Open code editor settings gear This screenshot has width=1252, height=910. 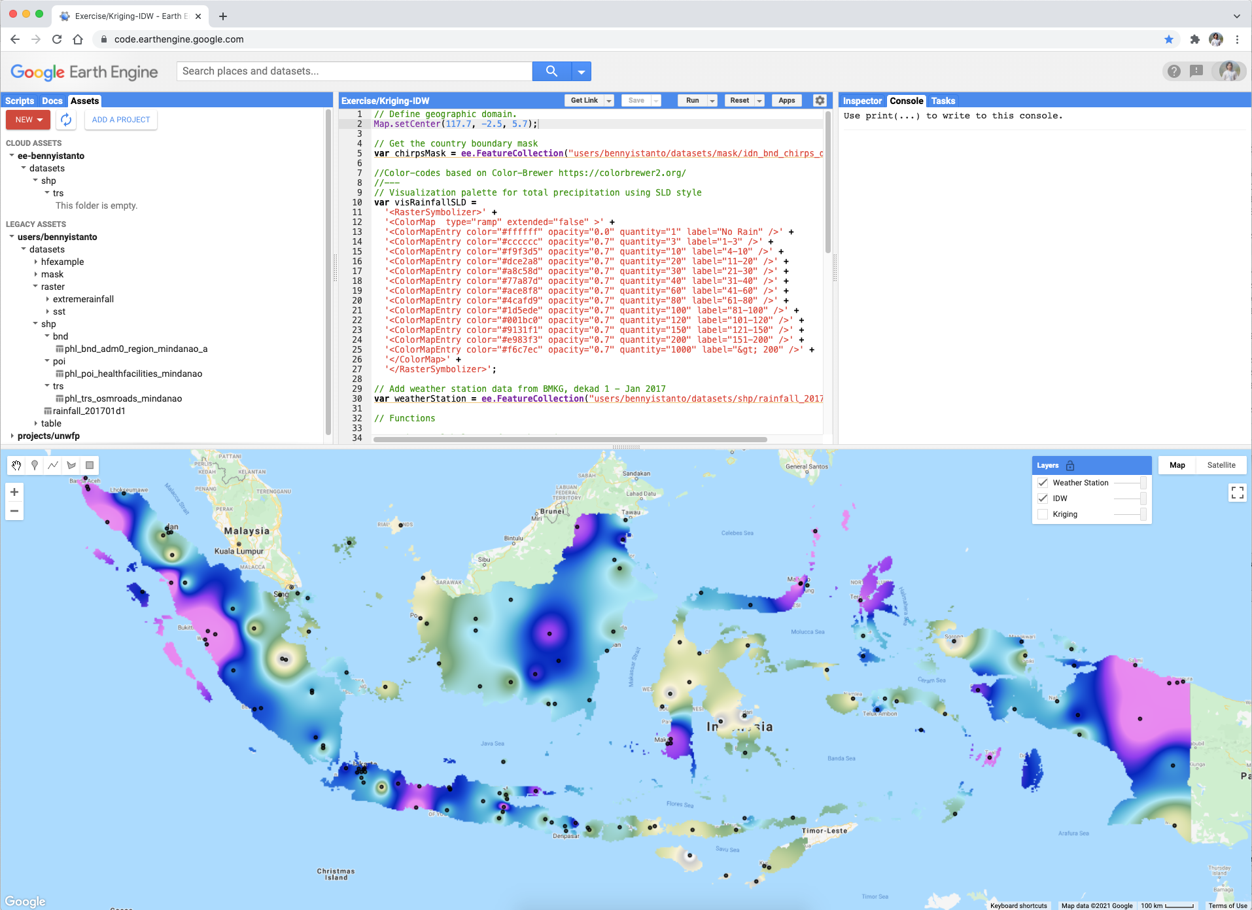[x=820, y=100]
